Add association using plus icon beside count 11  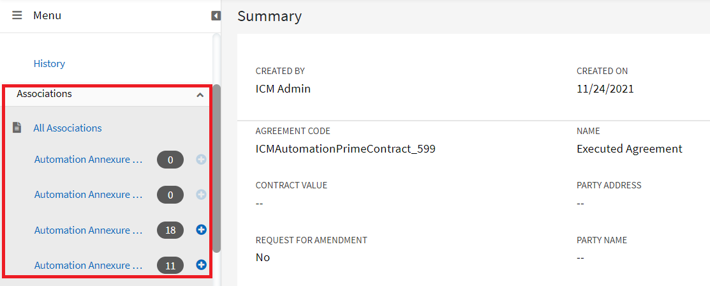coord(201,265)
